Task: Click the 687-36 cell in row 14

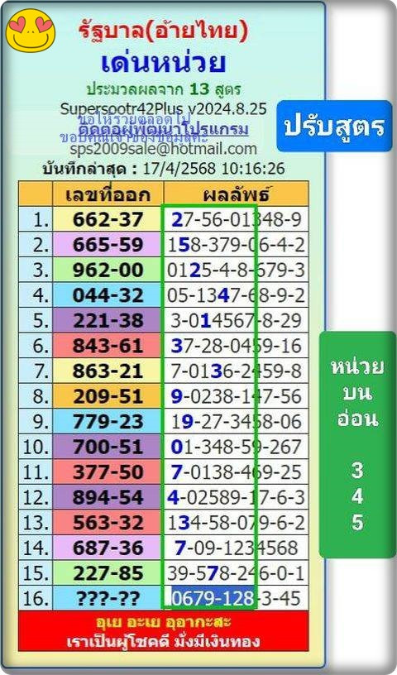Action: pos(108,548)
